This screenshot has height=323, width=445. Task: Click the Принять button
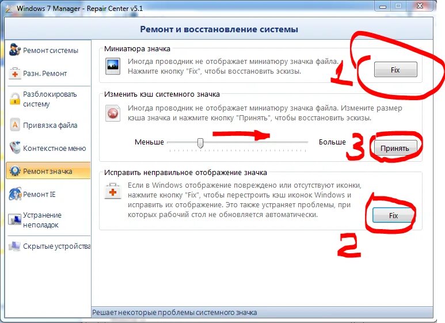click(395, 148)
